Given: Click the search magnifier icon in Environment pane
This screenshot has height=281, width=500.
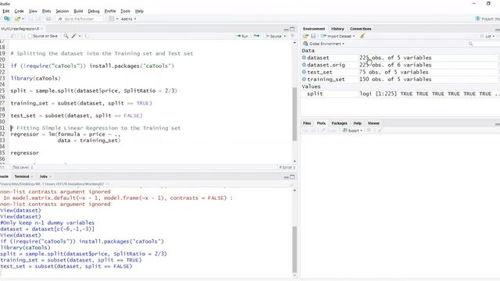Looking at the screenshot, I should click(x=470, y=44).
